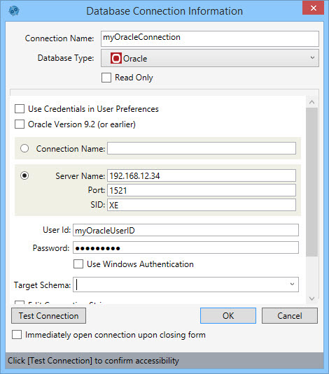This screenshot has height=374, width=329.
Task: Toggle the Read Only checkbox
Action: [106, 78]
